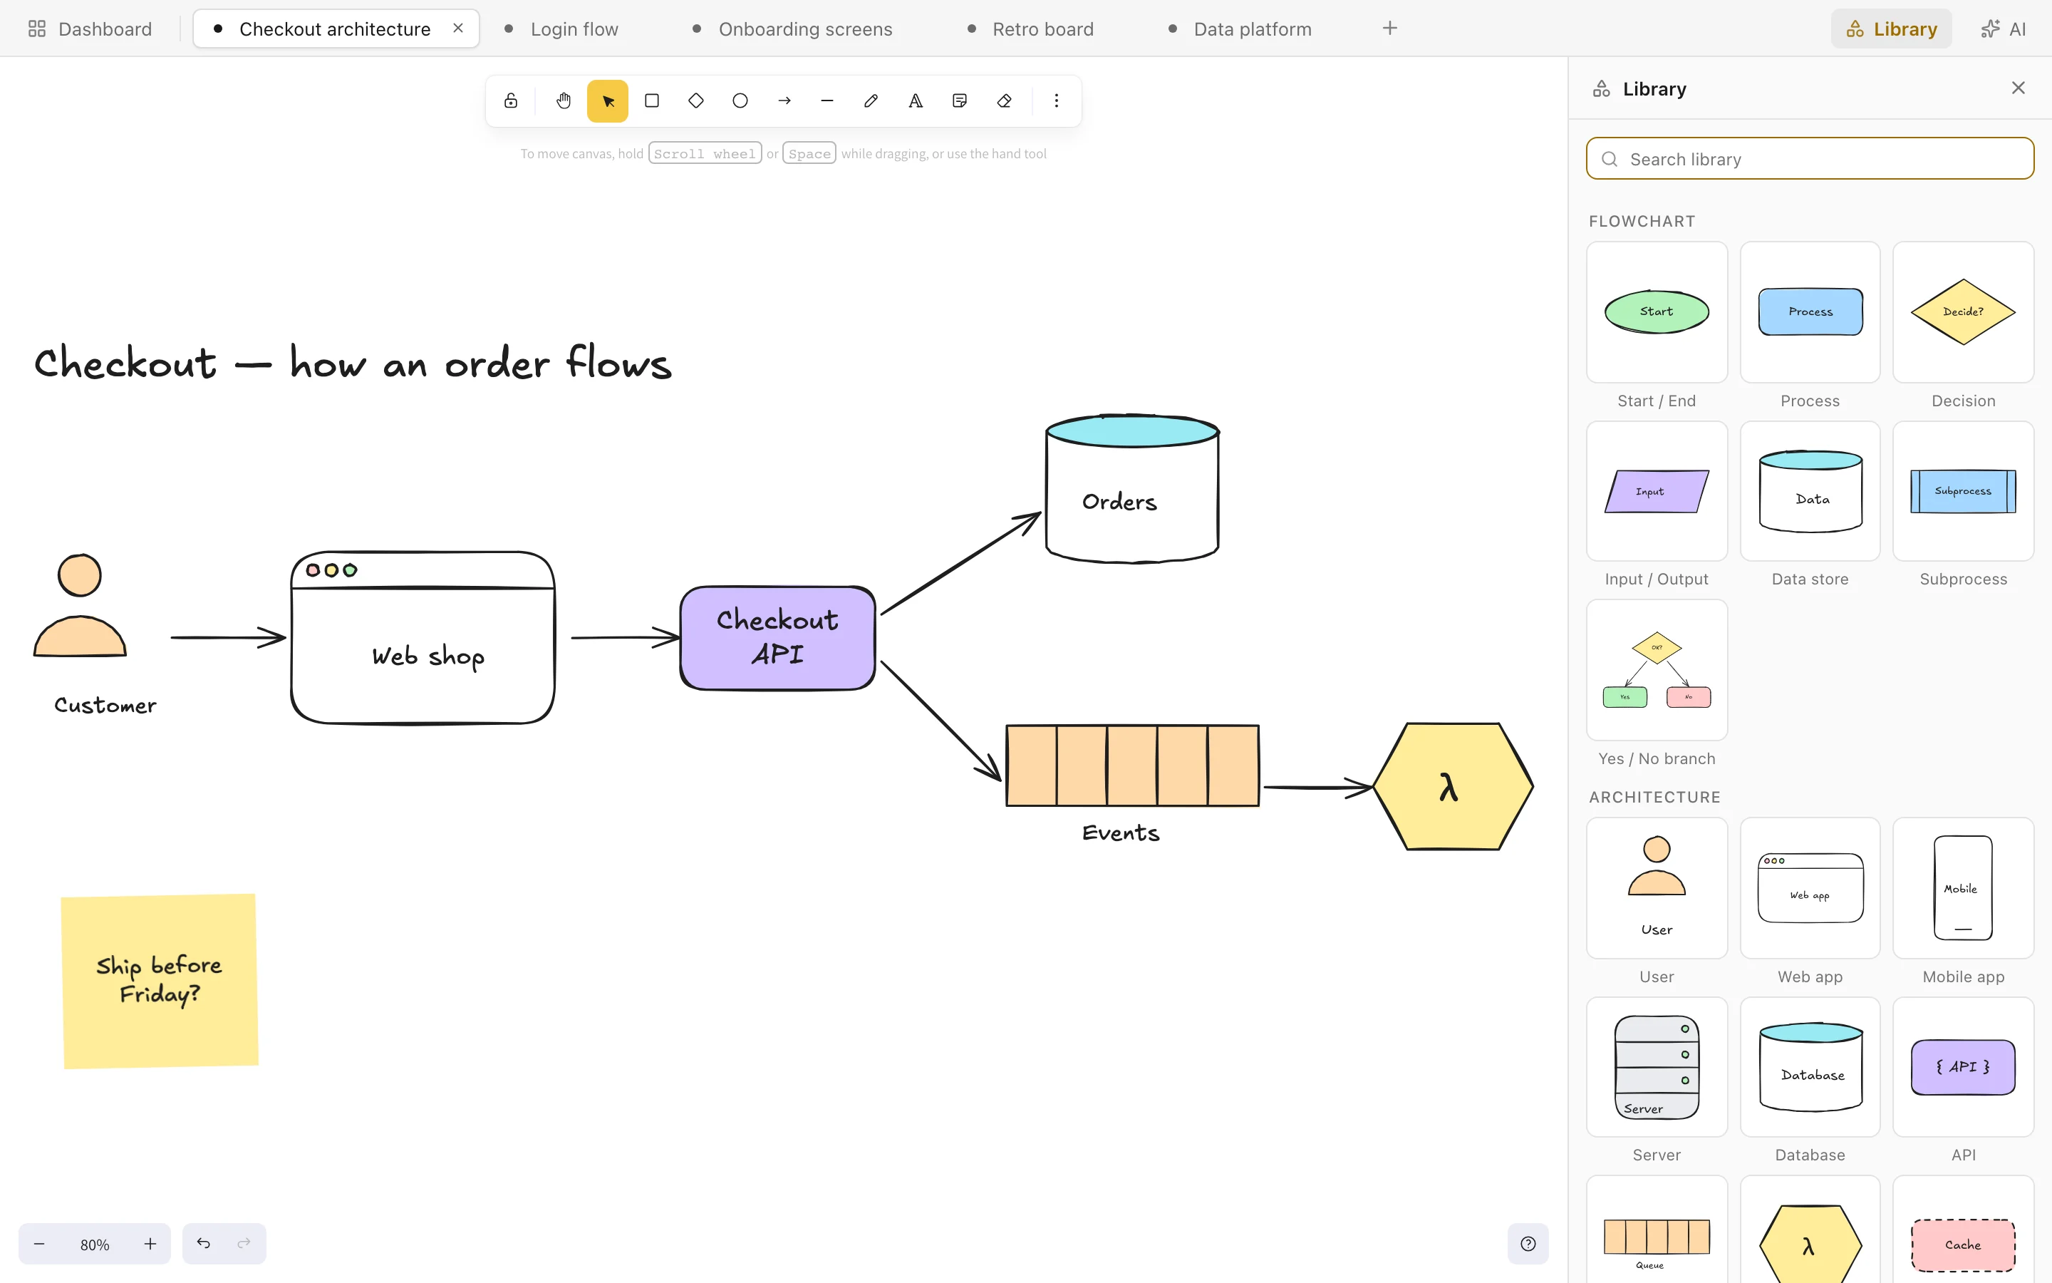This screenshot has width=2052, height=1283.
Task: Insert the API architecture shape
Action: pyautogui.click(x=1963, y=1066)
